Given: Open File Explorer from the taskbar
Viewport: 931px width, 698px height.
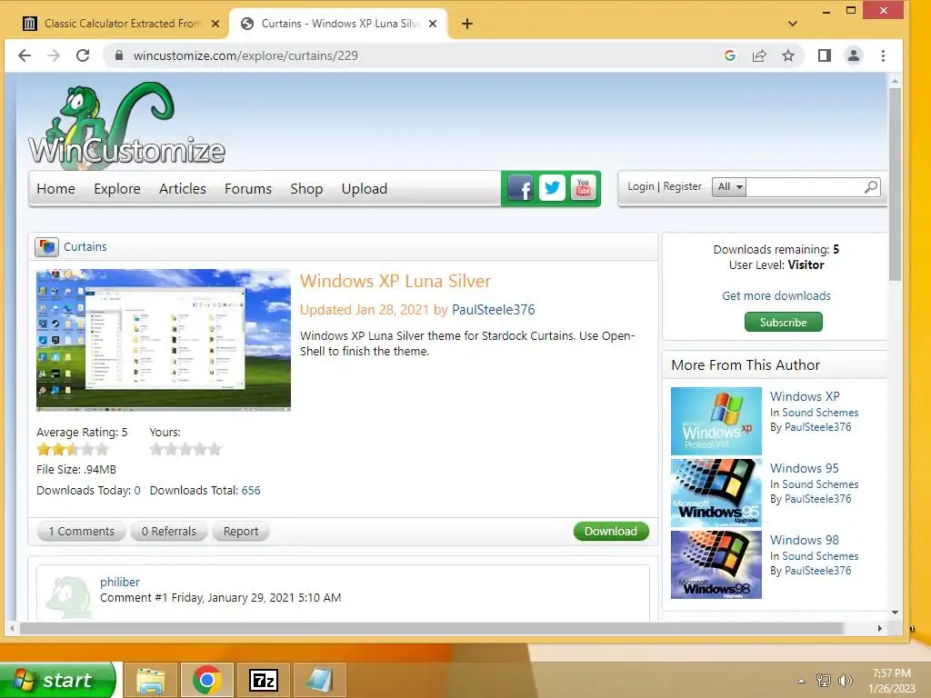Looking at the screenshot, I should coord(151,680).
